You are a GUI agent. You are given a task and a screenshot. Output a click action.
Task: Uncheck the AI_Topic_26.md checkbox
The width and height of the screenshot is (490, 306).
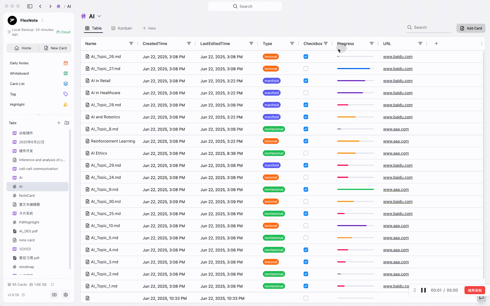[x=306, y=56]
